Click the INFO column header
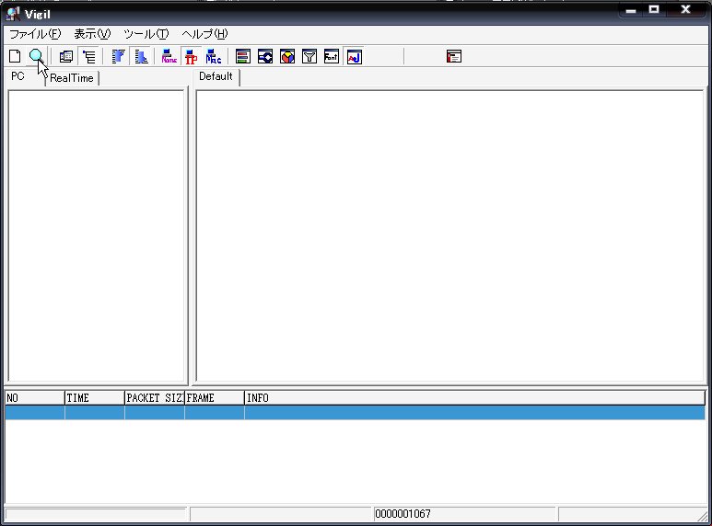 475,398
